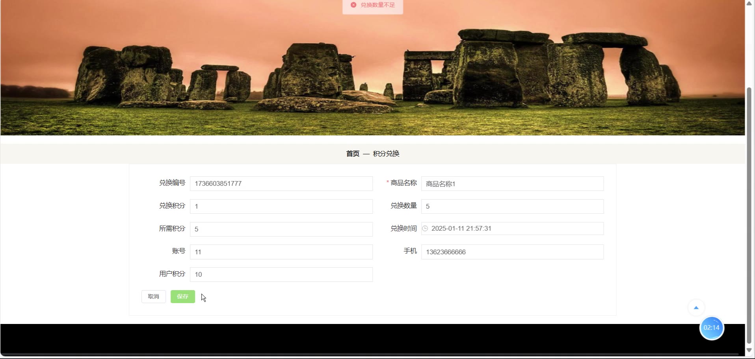Focus the 兑换积分 input field
Image resolution: width=755 pixels, height=359 pixels.
click(x=281, y=206)
